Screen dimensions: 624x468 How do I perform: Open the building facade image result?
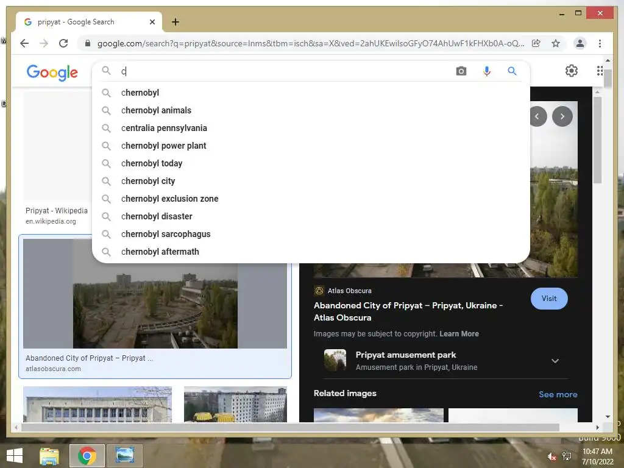point(97,404)
